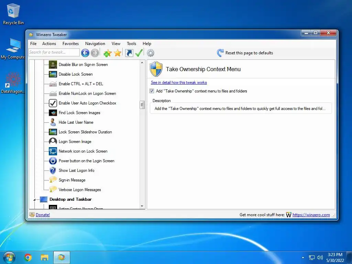The image size is (352, 264).
Task: Click the Find Lock Screen Images icon
Action: click(x=53, y=113)
